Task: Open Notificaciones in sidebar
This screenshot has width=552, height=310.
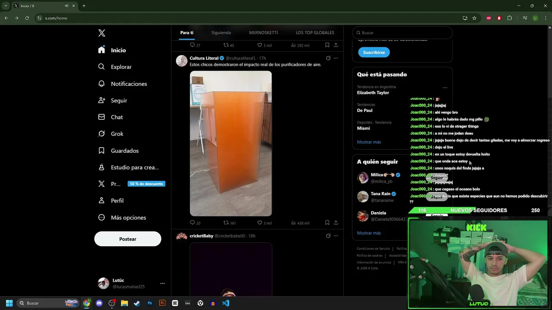Action: 122,84
